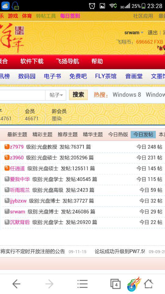
Task: Open 每日签到 daily check-in link
Action: pyautogui.click(x=70, y=16)
